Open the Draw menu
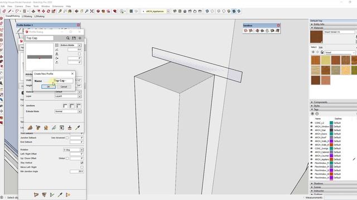 coord(28,6)
